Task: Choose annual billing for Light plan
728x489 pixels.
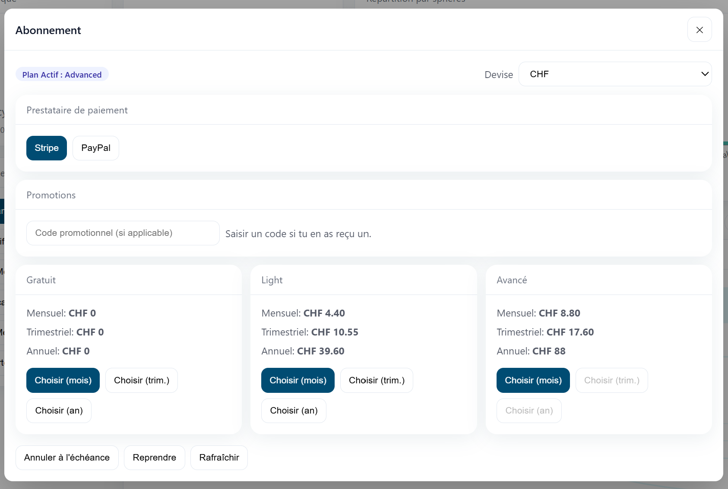Action: click(294, 411)
